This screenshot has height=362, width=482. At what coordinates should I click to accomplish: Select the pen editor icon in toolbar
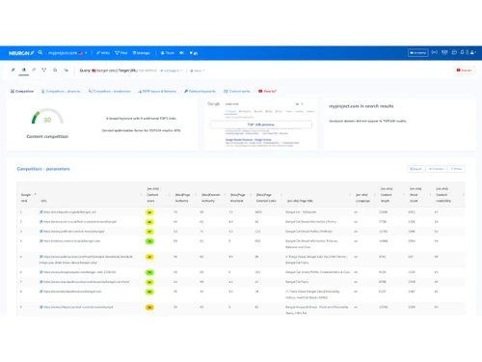13,70
